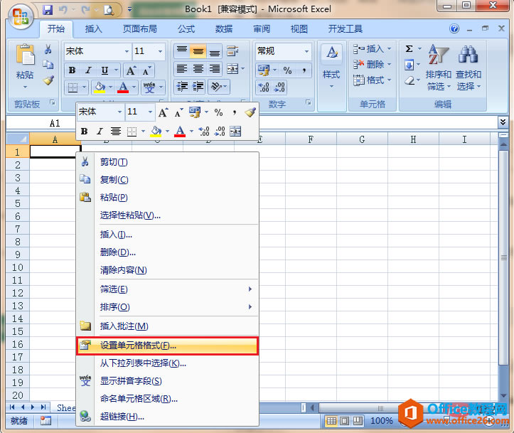
Task: Go to last sheet tab navigation arrow
Action: point(43,407)
